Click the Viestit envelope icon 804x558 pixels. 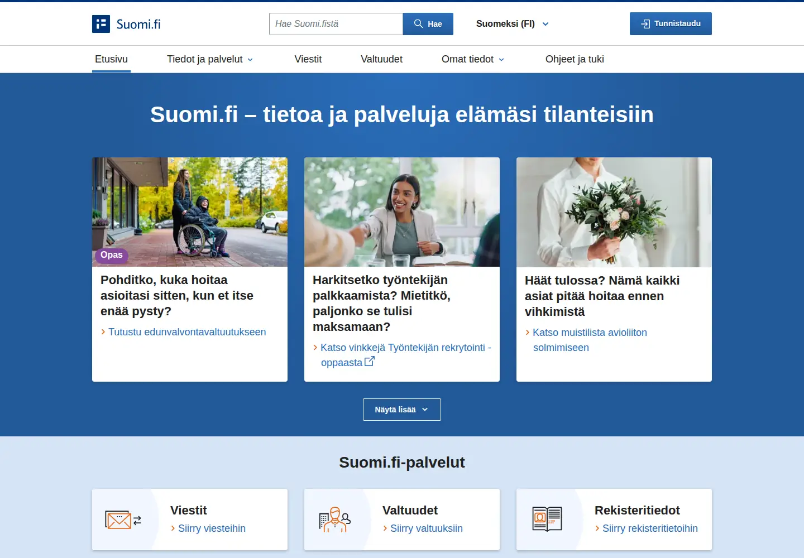[123, 520]
